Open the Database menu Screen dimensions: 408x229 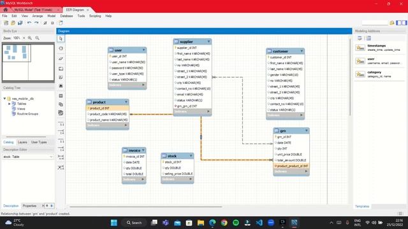tap(66, 16)
